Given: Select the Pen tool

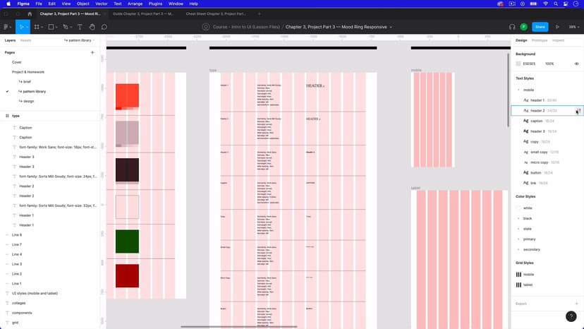Looking at the screenshot, I should point(66,27).
